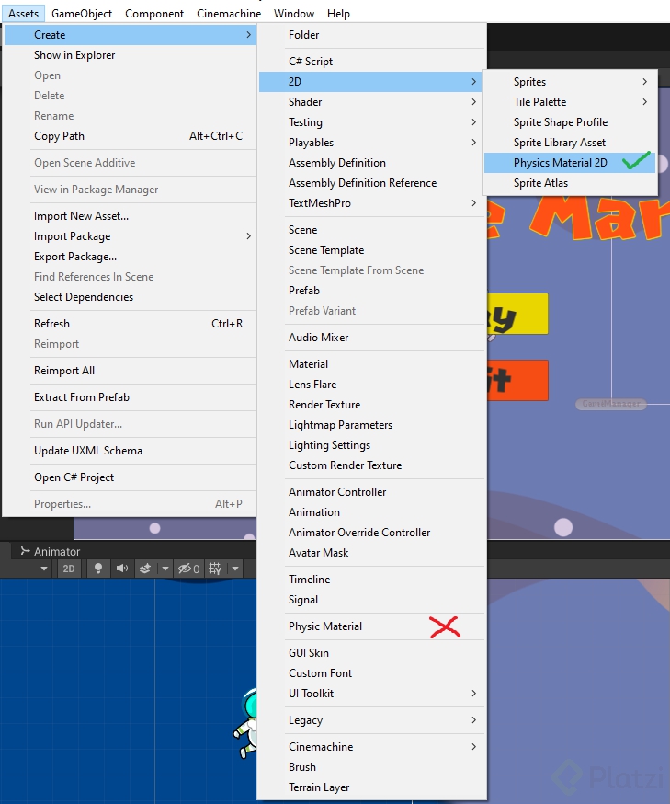Create a Custom Font

372,673
